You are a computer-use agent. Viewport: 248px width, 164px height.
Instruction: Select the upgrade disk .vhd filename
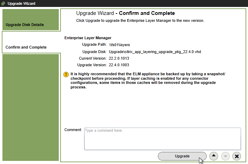[x=155, y=52]
